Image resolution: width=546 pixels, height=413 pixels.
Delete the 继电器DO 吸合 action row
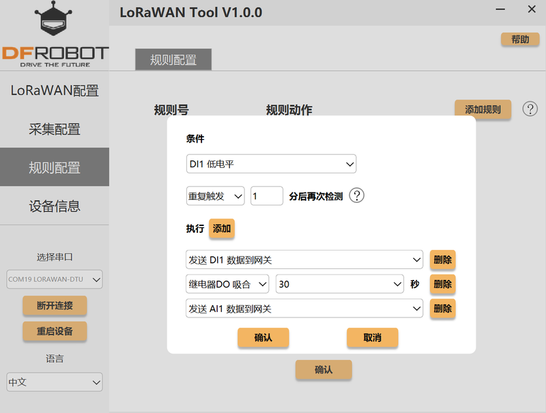pyautogui.click(x=442, y=284)
